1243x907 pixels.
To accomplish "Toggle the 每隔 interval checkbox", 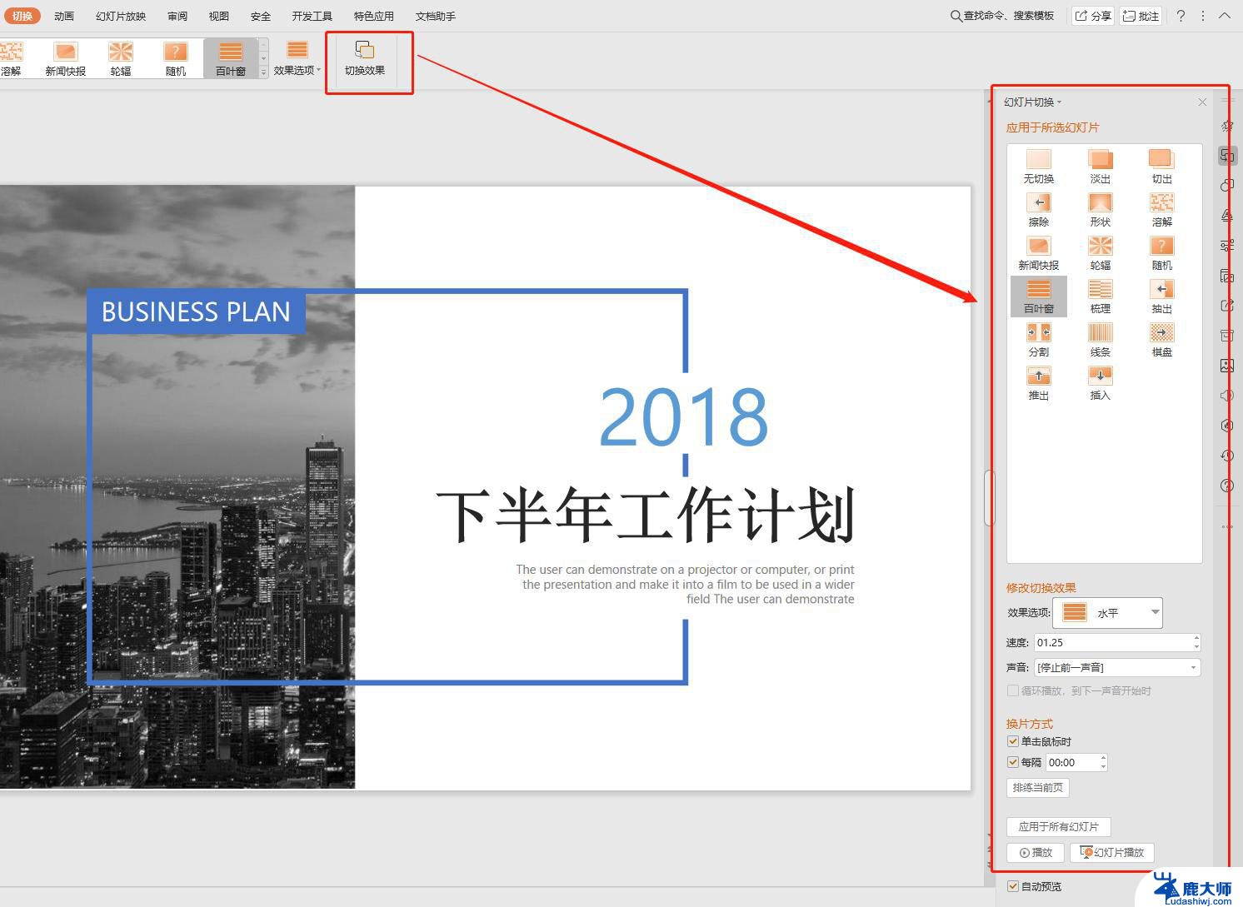I will (x=1013, y=762).
